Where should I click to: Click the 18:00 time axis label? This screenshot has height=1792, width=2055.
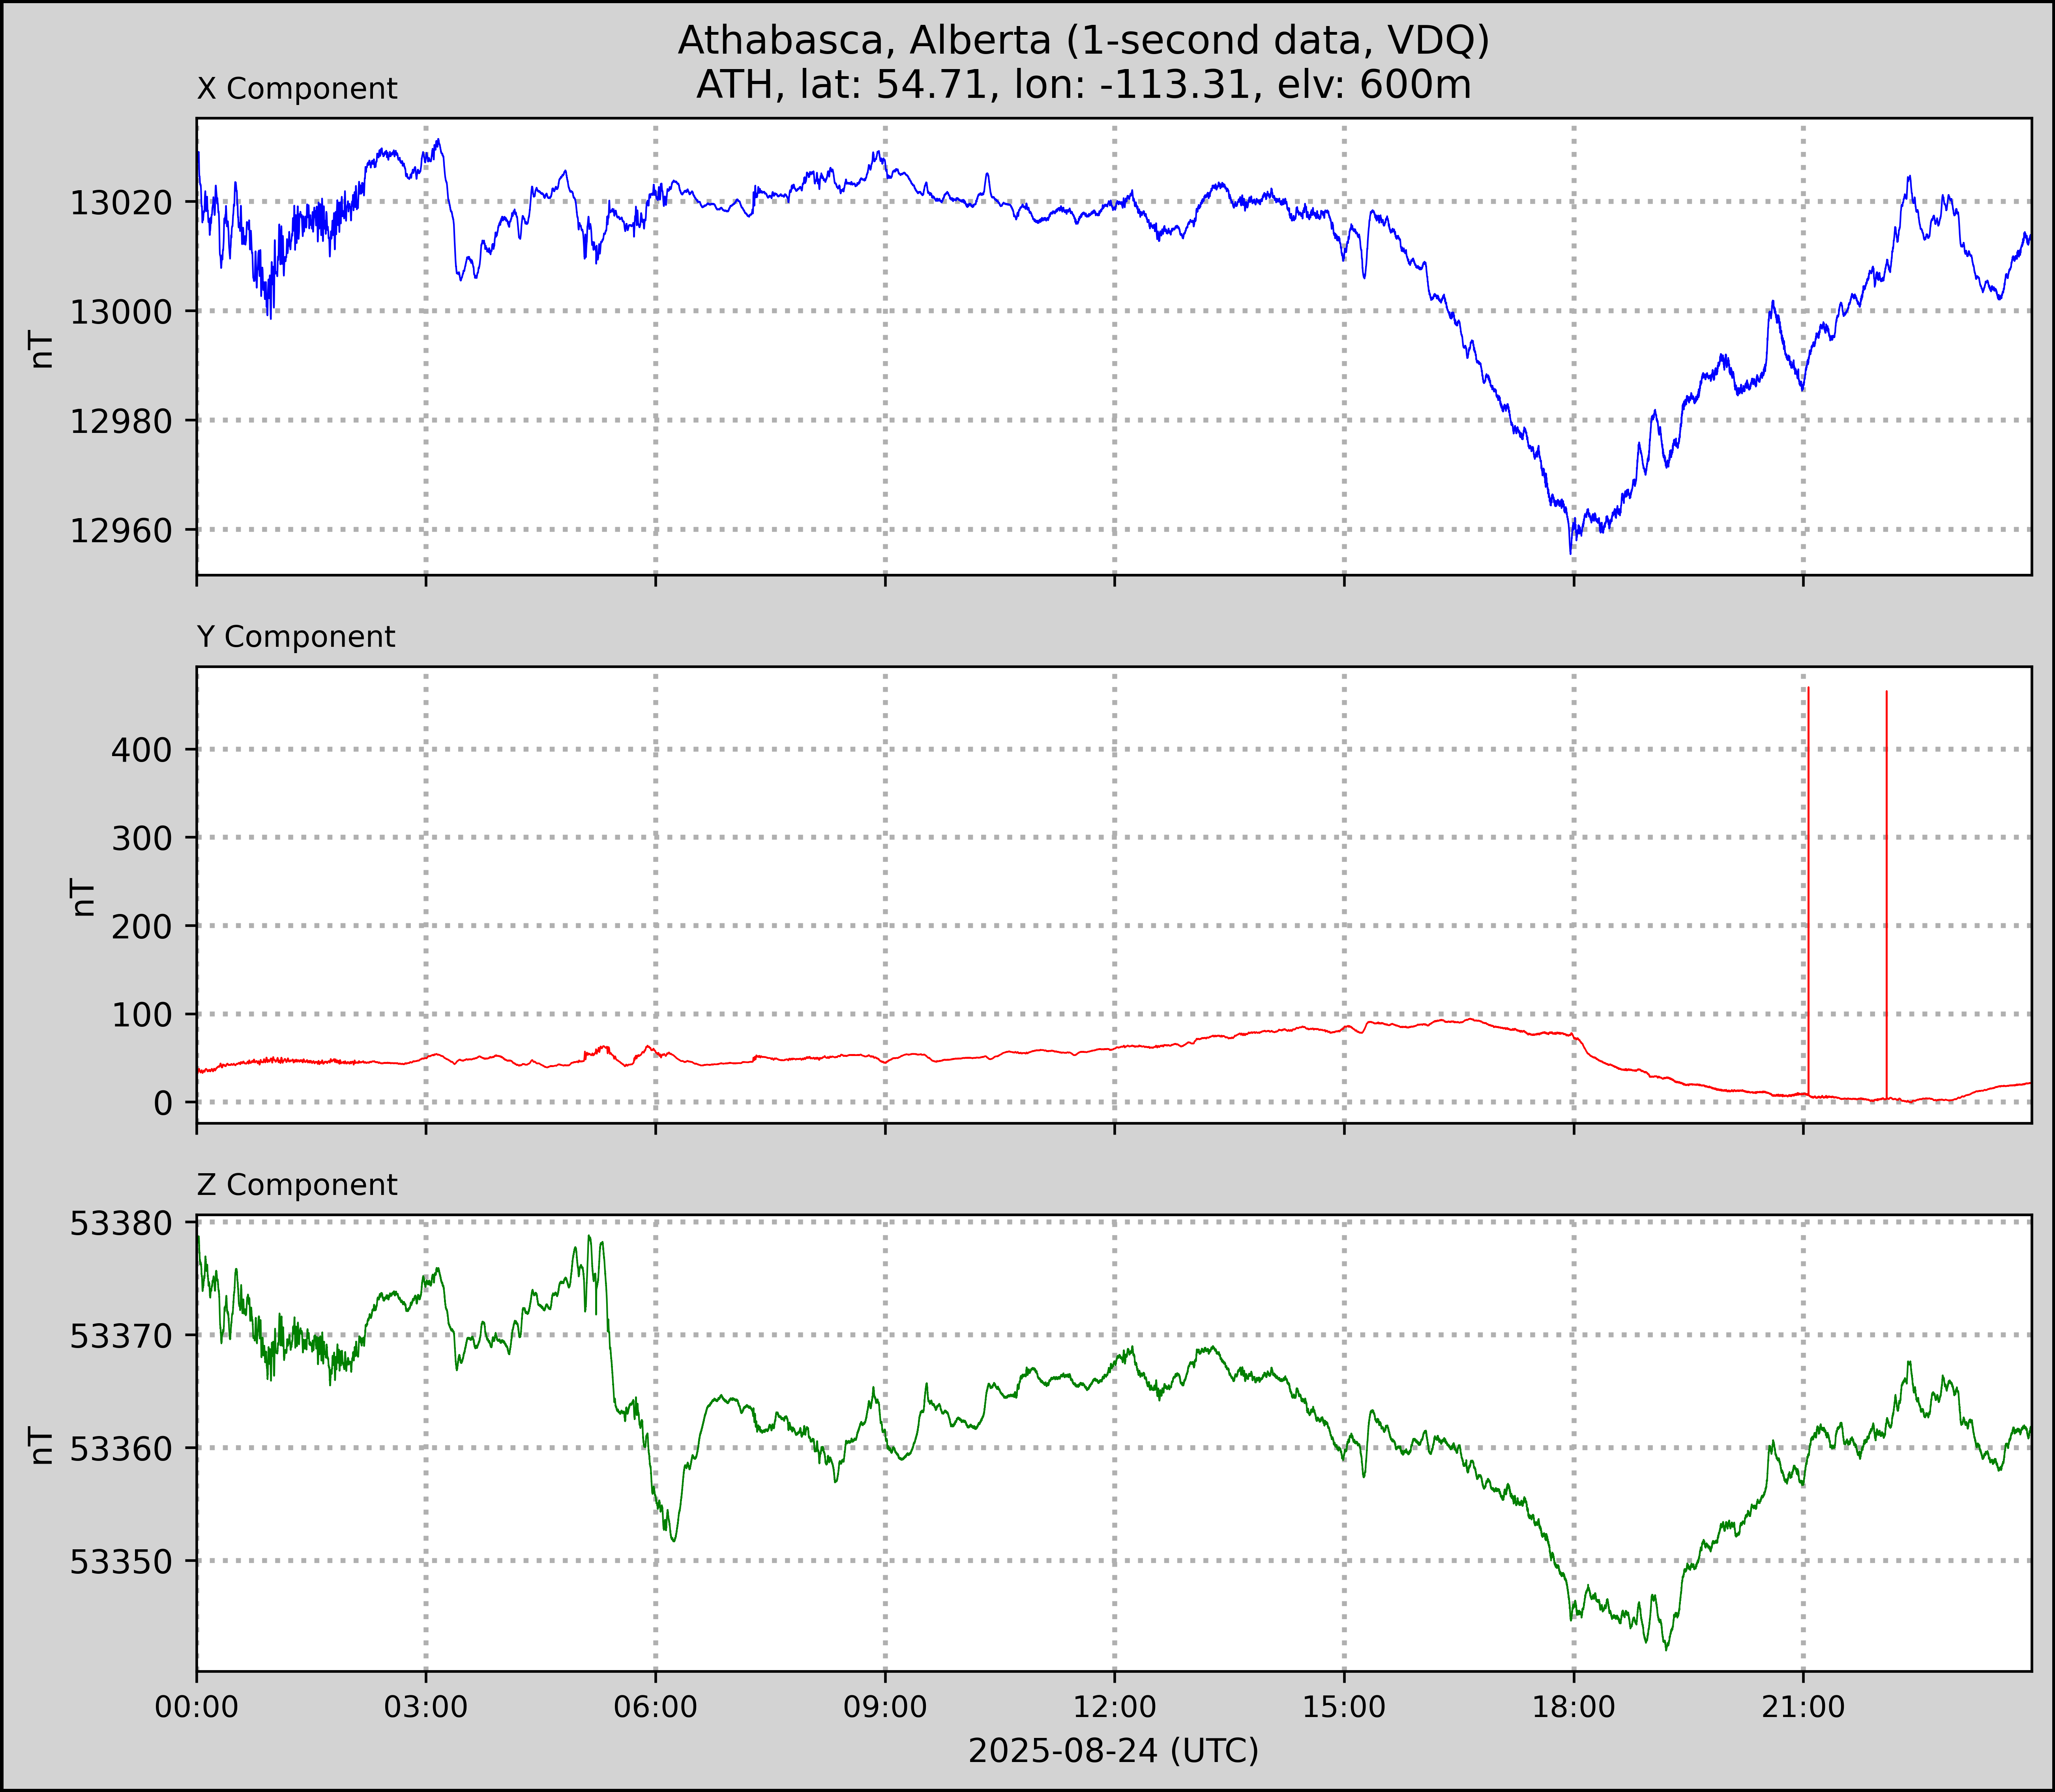(x=1573, y=1707)
